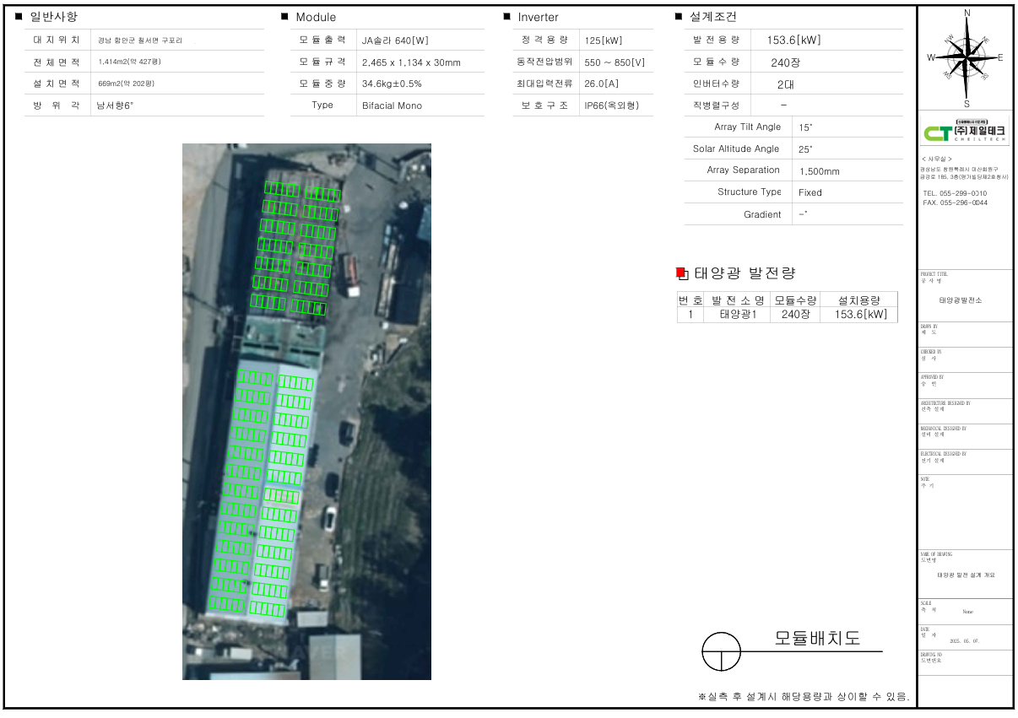This screenshot has height=718, width=1018.
Task: Click the 방위각 남서향6° value
Action: (x=116, y=105)
